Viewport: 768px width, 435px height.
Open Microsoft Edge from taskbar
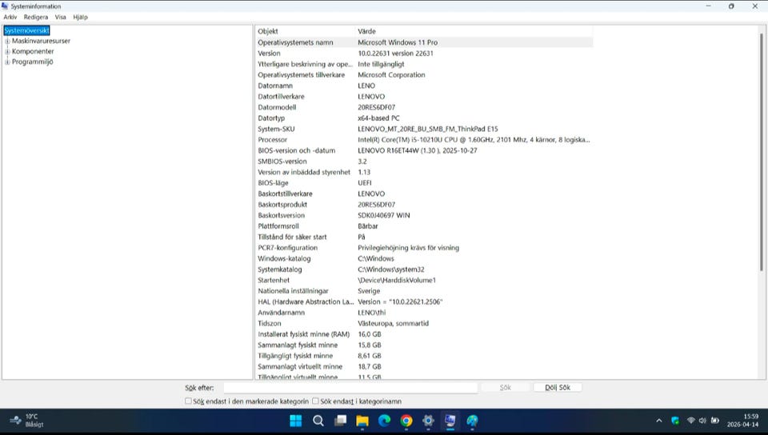385,421
